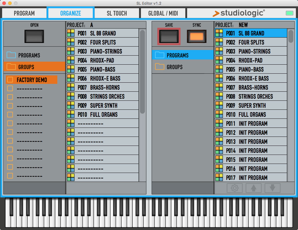Image resolution: width=298 pixels, height=230 pixels.
Task: Click the P004 RHODX-PAD icon in Project A
Action: [71, 60]
